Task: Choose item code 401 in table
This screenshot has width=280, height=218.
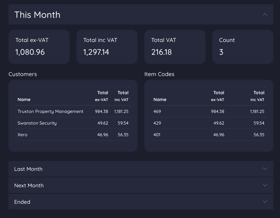Action: [157, 135]
